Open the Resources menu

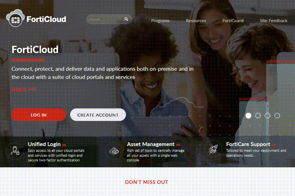[x=196, y=20]
